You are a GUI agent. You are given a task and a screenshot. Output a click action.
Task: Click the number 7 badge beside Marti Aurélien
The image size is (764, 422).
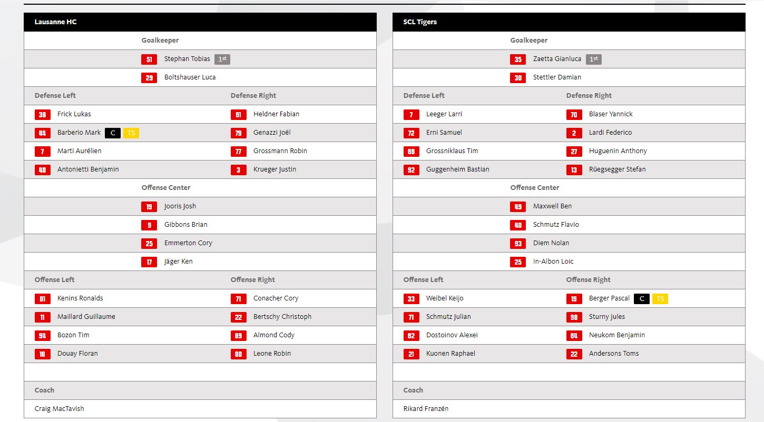point(43,152)
